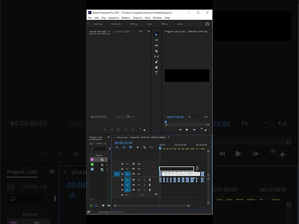The width and height of the screenshot is (299, 224).
Task: Expand hidden source panel tabs
Action: (149, 31)
